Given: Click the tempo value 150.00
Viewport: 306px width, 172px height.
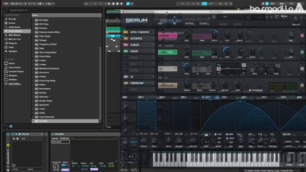Looking at the screenshot, I should [14, 3].
